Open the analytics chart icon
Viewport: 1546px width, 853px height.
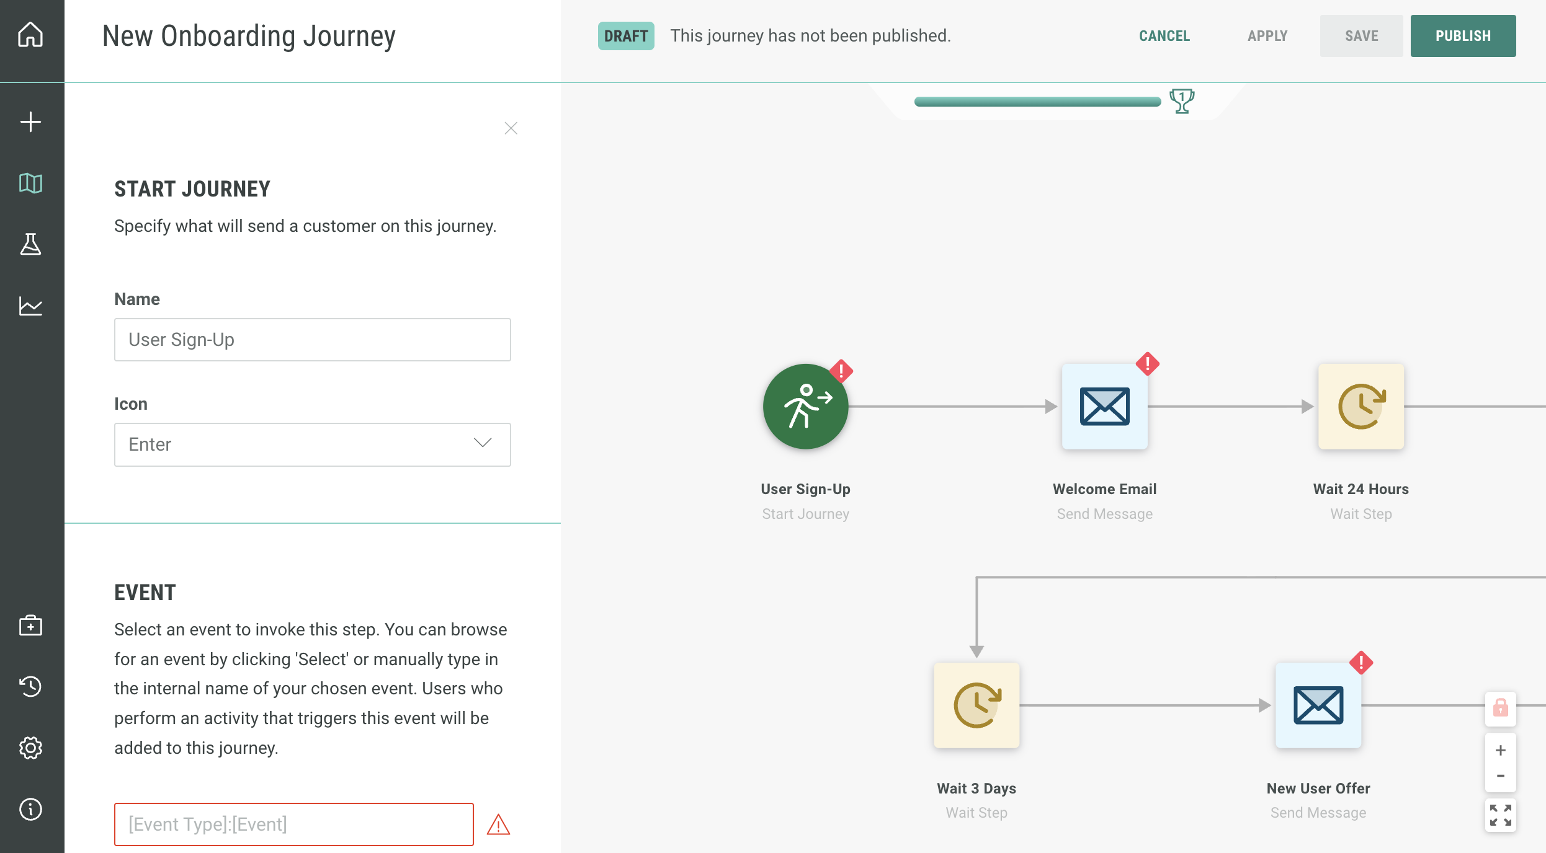tap(30, 306)
